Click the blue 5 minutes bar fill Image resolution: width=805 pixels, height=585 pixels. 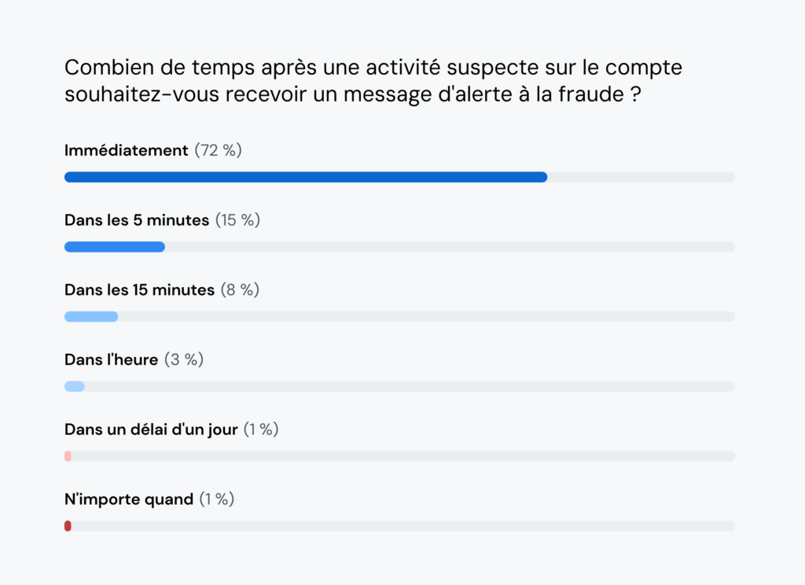point(115,247)
